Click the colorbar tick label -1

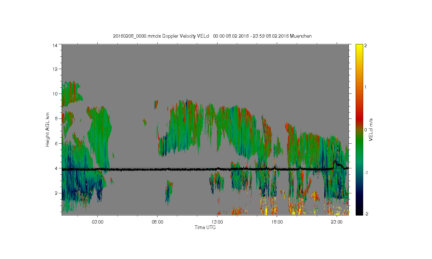pyautogui.click(x=366, y=173)
